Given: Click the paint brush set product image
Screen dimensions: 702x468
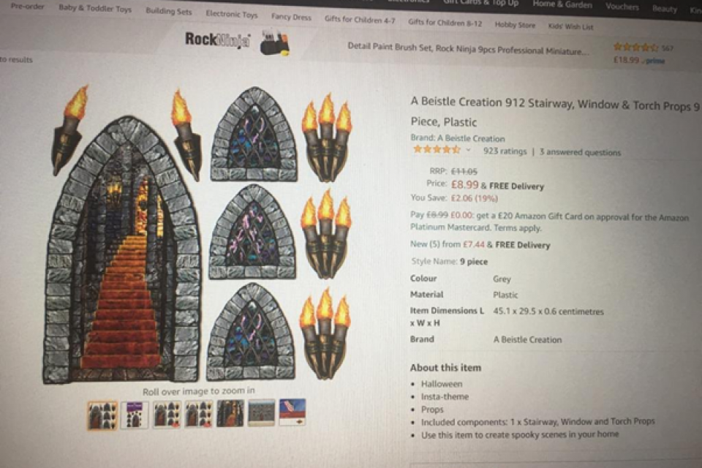Looking at the screenshot, I should pyautogui.click(x=275, y=43).
